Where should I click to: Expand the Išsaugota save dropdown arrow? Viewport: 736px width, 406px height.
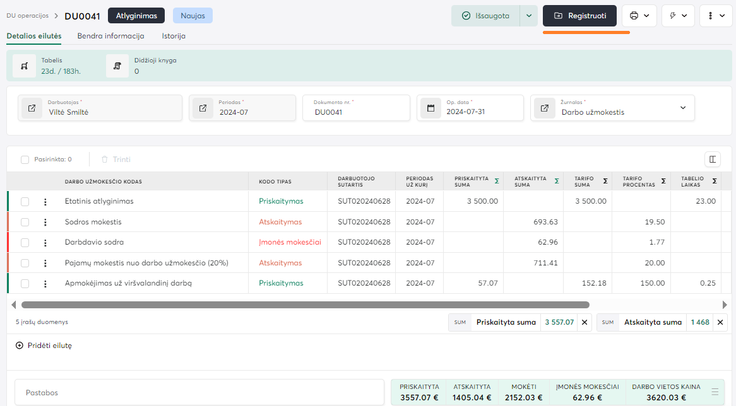(528, 16)
